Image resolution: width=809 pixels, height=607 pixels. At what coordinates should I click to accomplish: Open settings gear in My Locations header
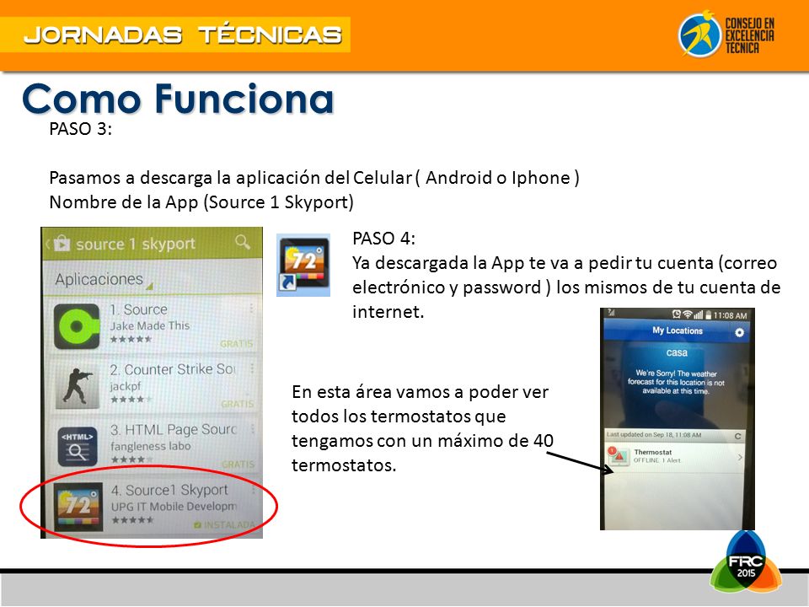739,332
